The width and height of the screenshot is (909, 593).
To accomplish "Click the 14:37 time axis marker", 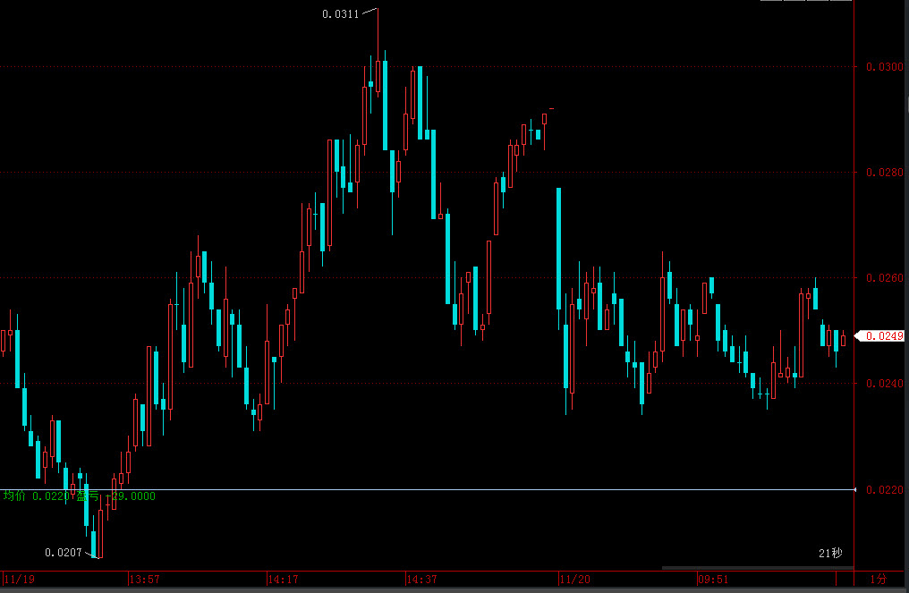I will pos(421,579).
